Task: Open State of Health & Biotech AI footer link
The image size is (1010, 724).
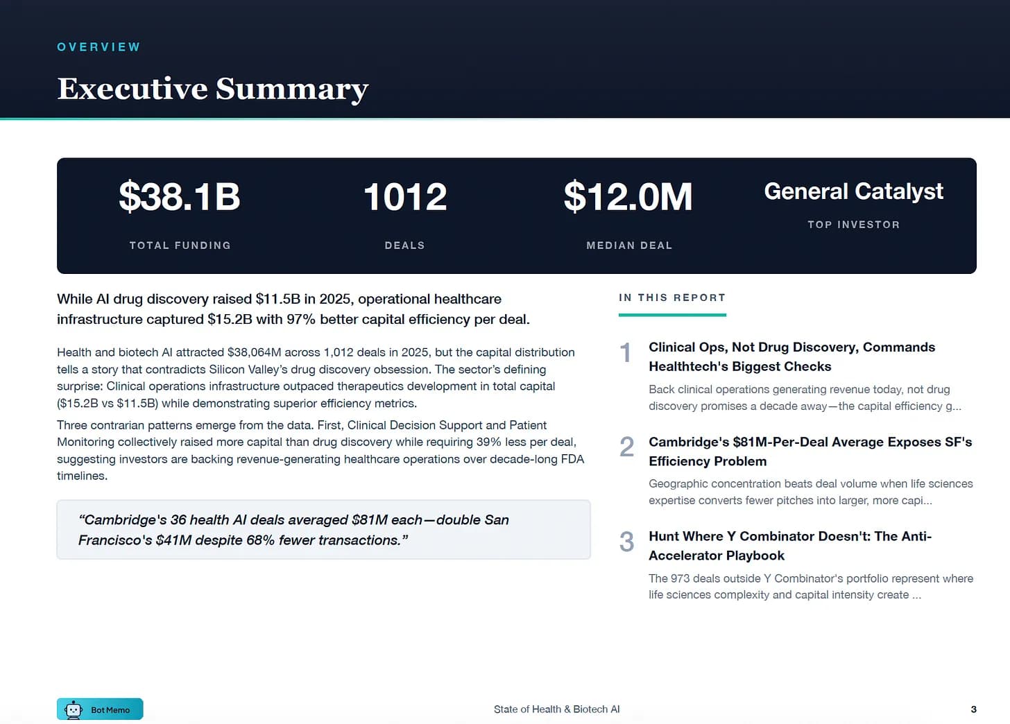Action: point(556,709)
